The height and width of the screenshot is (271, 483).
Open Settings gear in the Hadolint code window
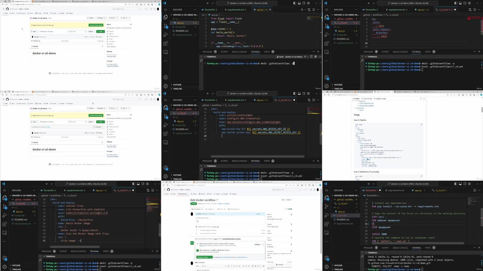(x=5, y=266)
